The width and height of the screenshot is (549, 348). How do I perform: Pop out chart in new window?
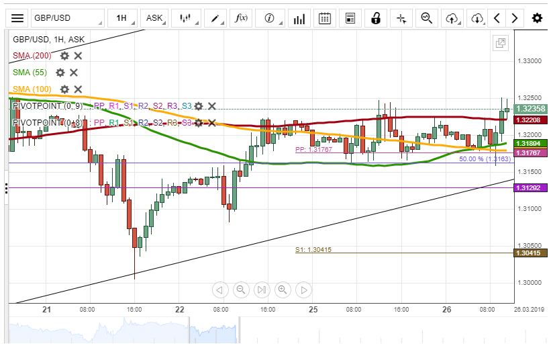(x=501, y=43)
